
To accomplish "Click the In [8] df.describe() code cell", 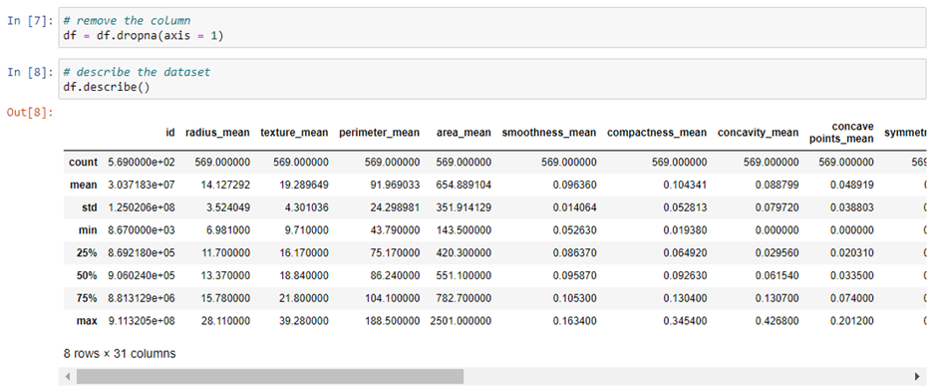I will pos(493,80).
